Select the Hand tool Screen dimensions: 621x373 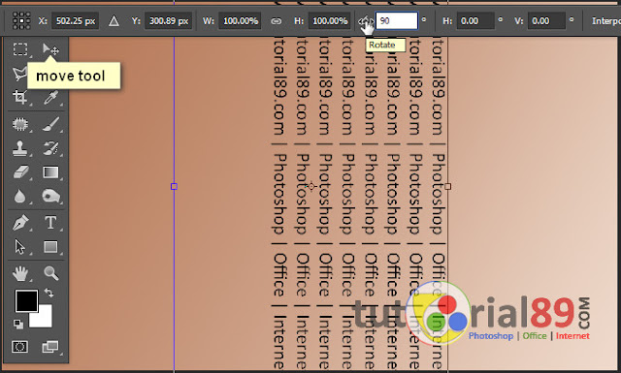[x=19, y=273]
